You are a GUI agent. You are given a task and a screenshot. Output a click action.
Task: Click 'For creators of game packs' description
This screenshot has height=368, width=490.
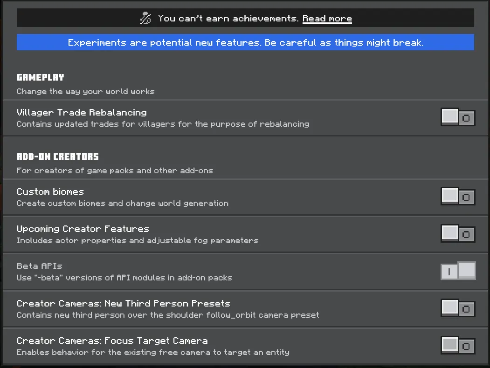[x=115, y=171]
